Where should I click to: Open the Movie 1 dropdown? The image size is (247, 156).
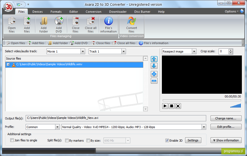(83, 51)
